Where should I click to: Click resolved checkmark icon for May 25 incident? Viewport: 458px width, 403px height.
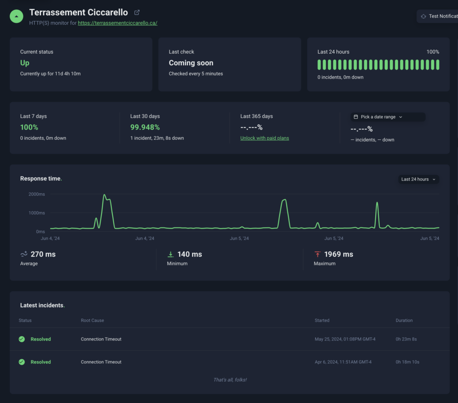click(x=21, y=339)
